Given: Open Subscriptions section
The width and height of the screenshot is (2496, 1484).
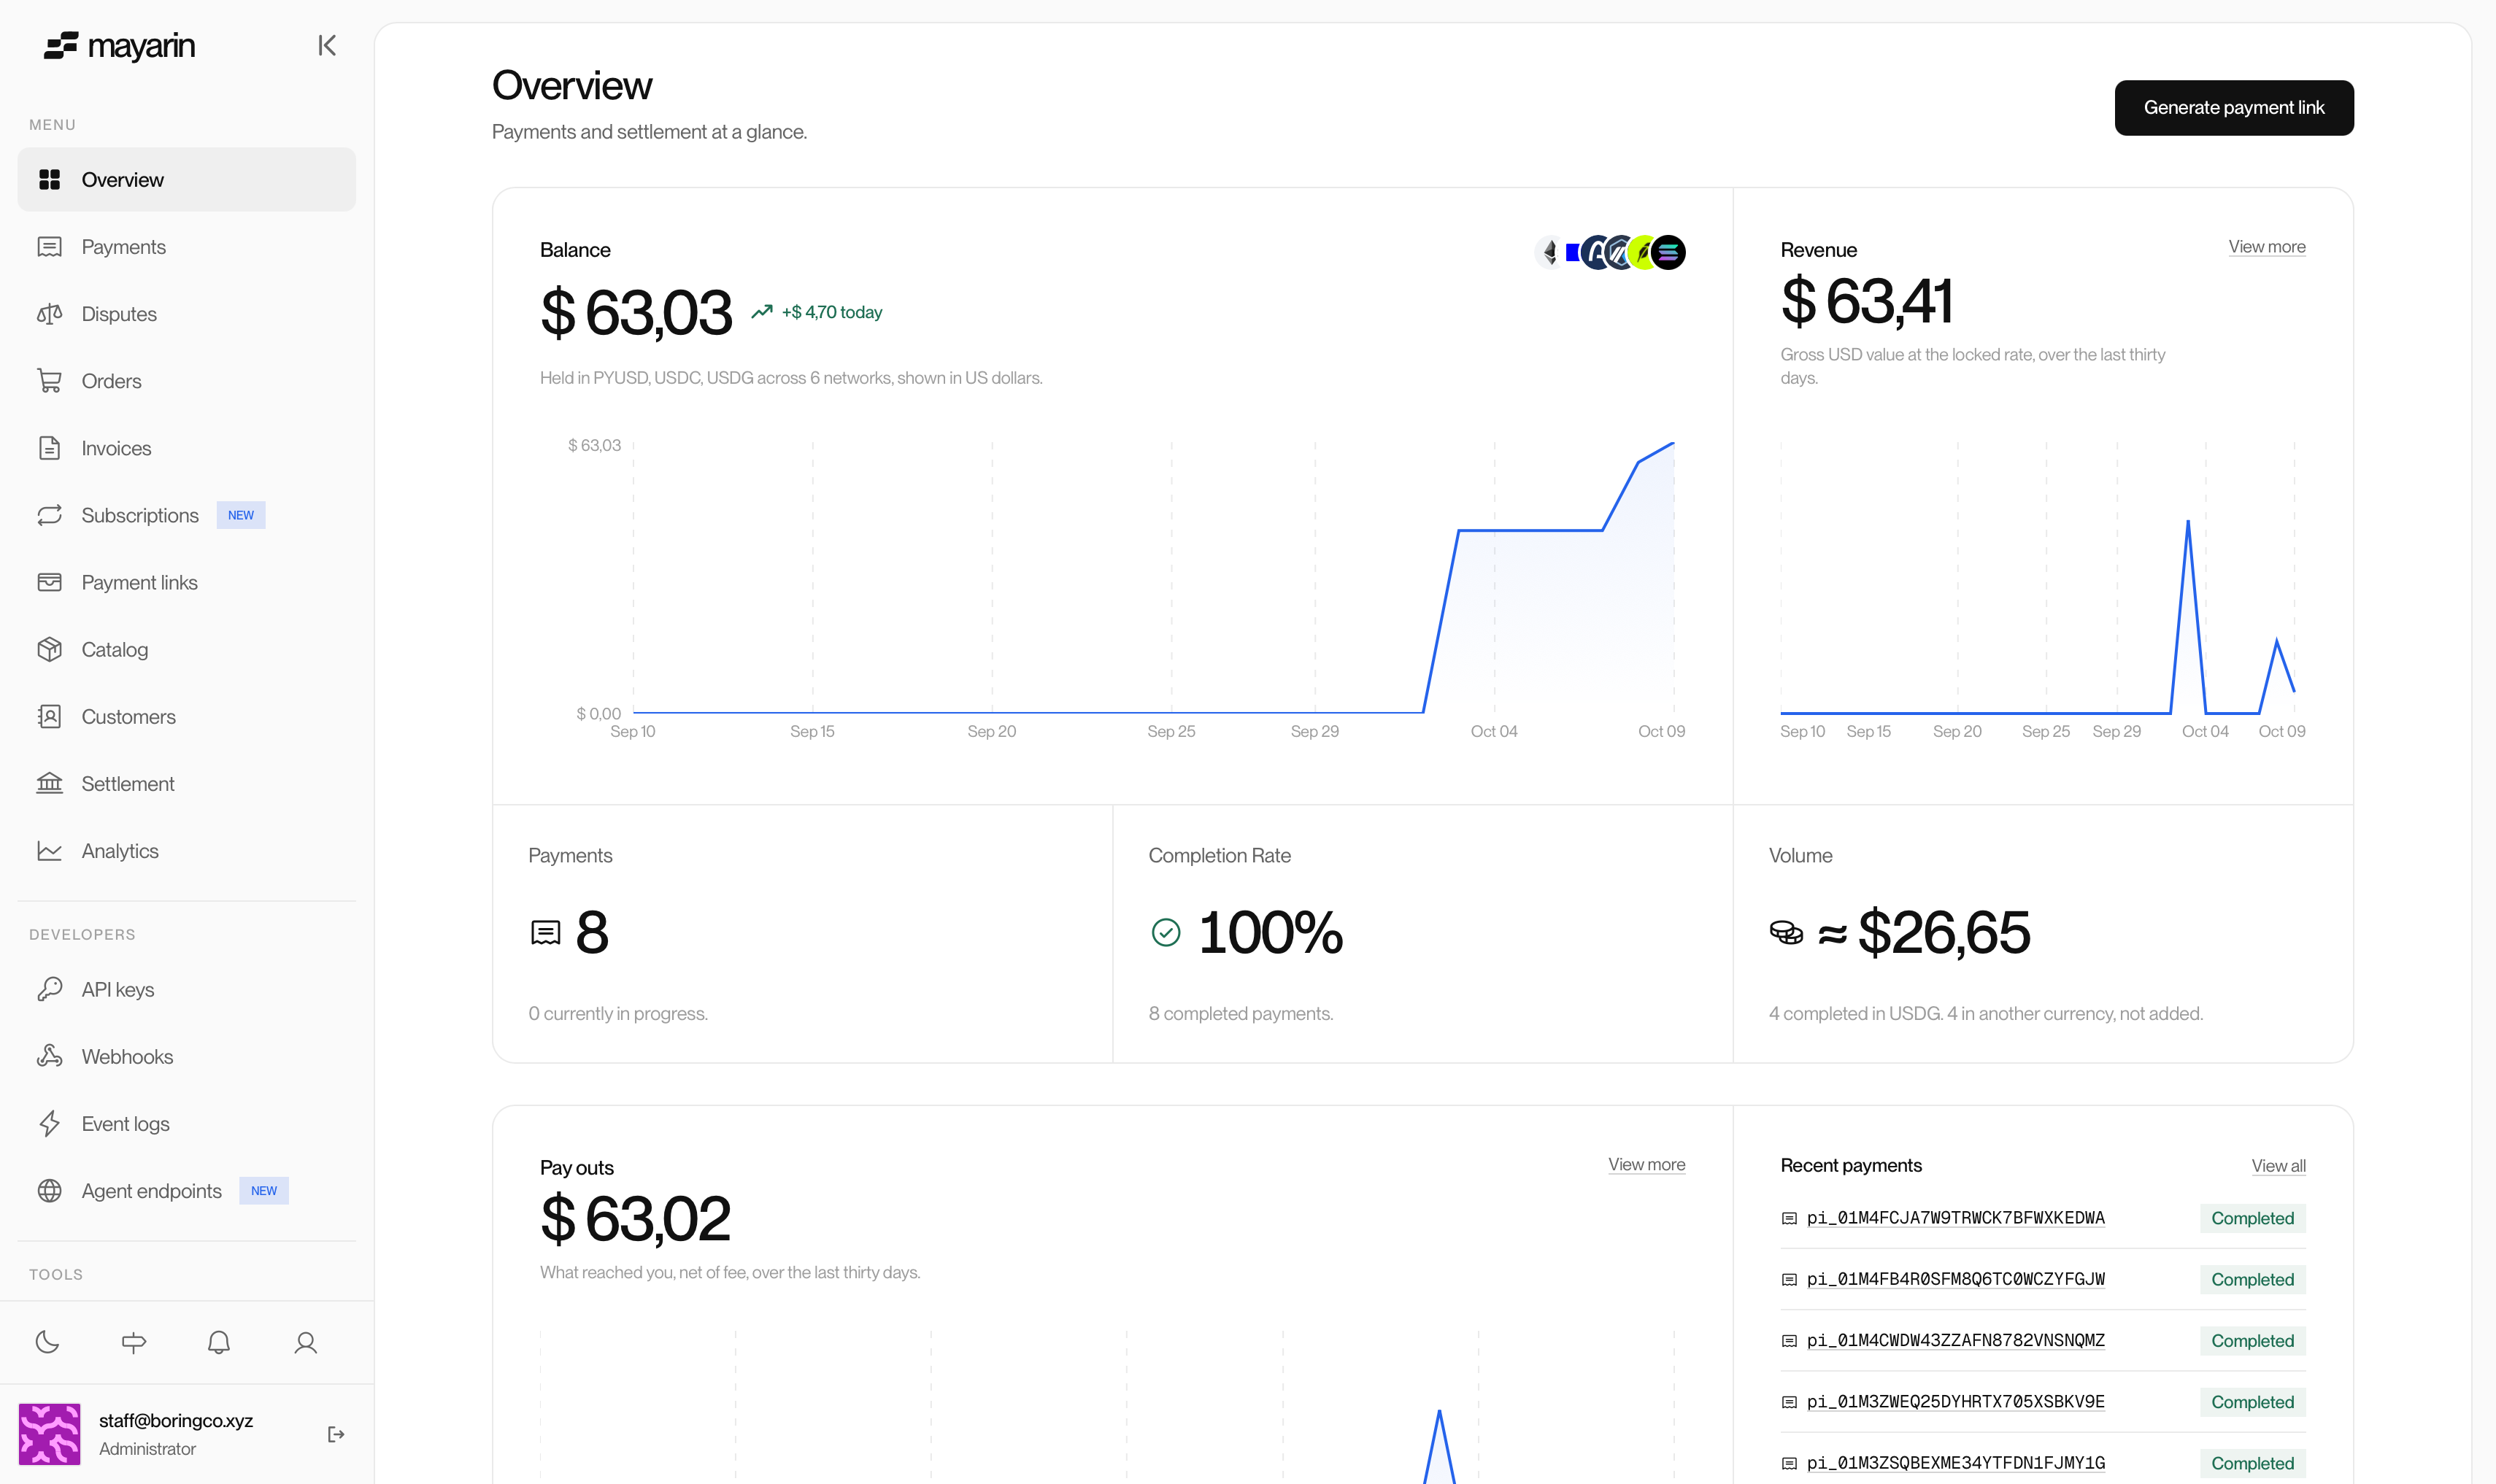Looking at the screenshot, I should pos(187,515).
